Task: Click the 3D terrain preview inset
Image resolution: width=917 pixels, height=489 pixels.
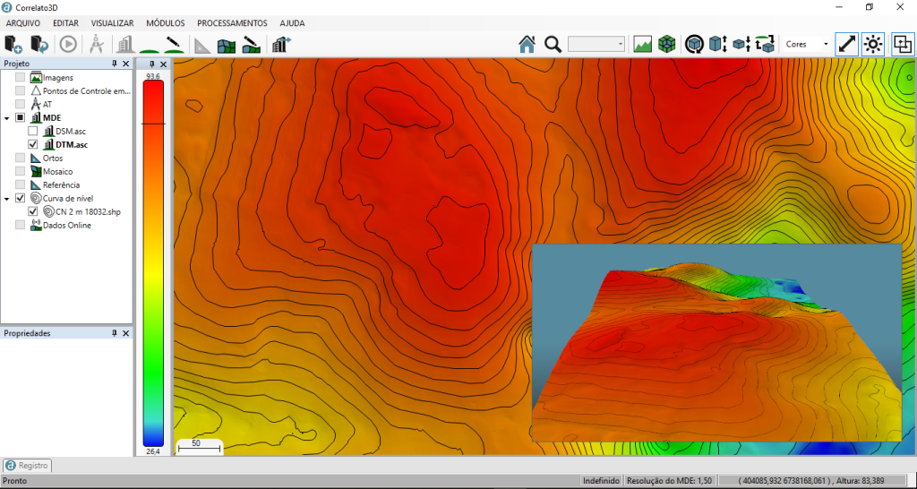Action: coord(716,342)
